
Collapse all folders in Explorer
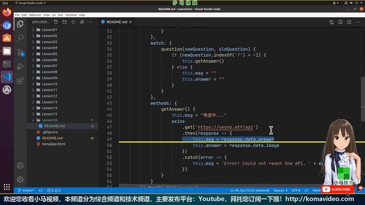tap(82, 22)
